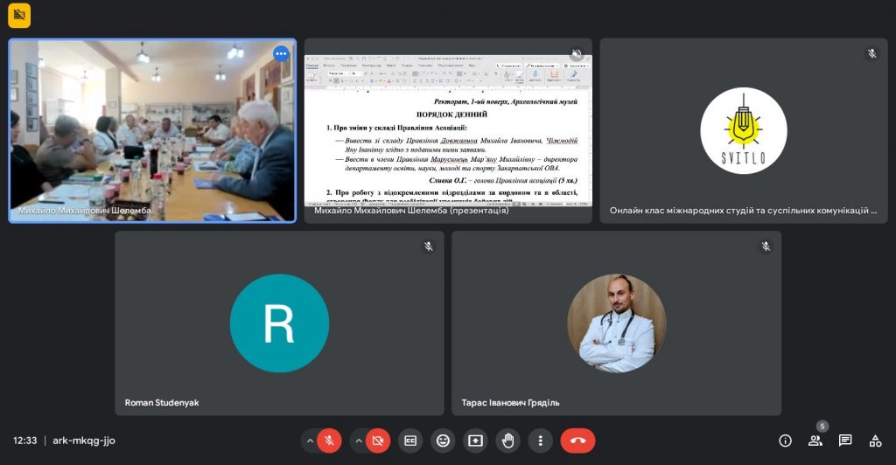Click the meeting code ark-mkqg-jjo
896x465 pixels.
pos(84,441)
